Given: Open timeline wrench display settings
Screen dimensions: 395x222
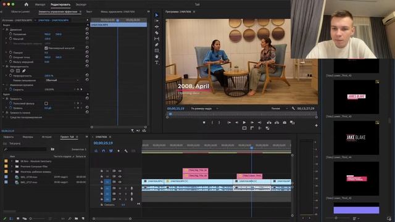Looking at the screenshot, I should point(126,150).
